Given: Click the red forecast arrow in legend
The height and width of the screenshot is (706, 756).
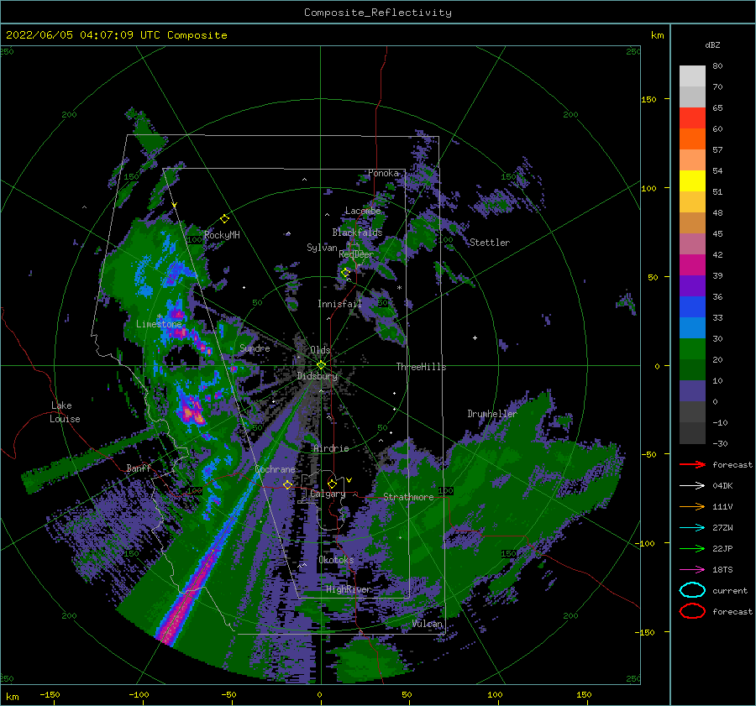Looking at the screenshot, I should point(692,464).
